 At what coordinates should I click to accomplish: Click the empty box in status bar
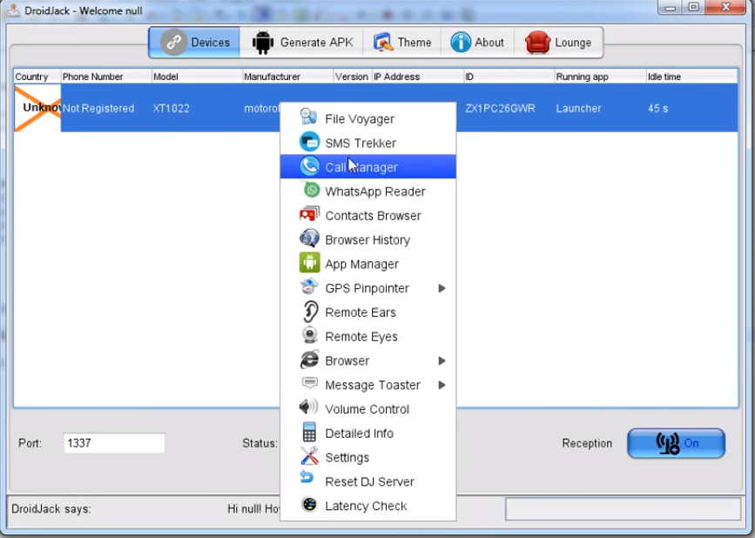click(x=623, y=508)
